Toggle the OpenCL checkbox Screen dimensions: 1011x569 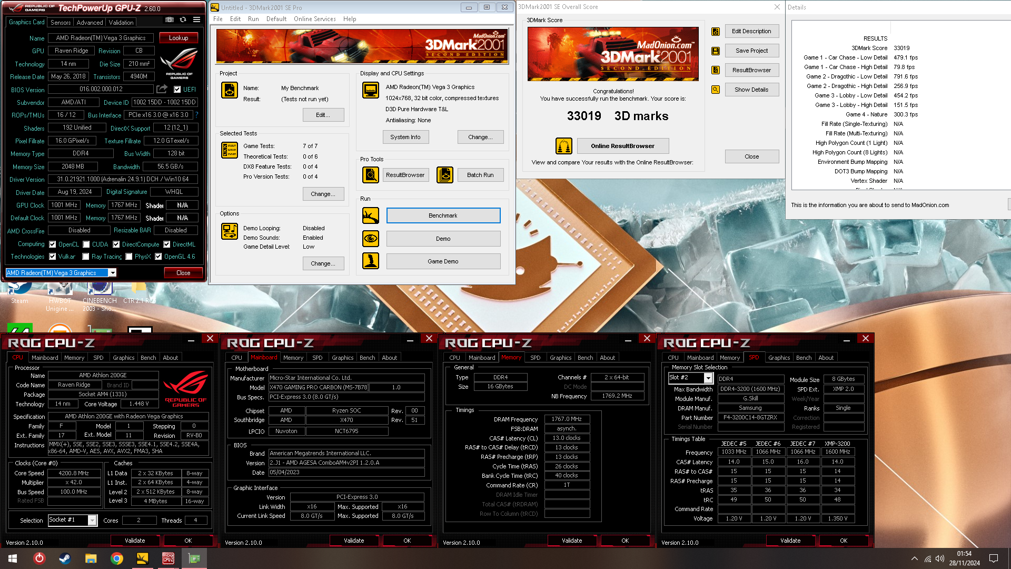53,244
